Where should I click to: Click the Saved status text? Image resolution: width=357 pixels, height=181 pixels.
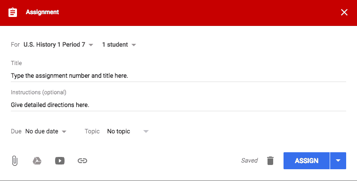coord(249,160)
